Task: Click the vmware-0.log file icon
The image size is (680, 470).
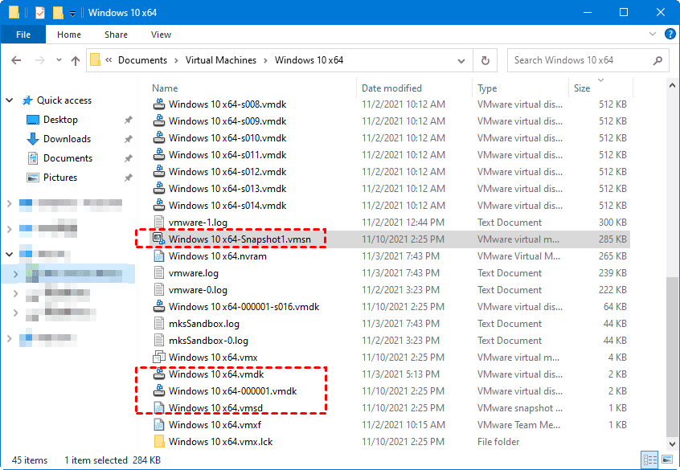Action: point(159,289)
